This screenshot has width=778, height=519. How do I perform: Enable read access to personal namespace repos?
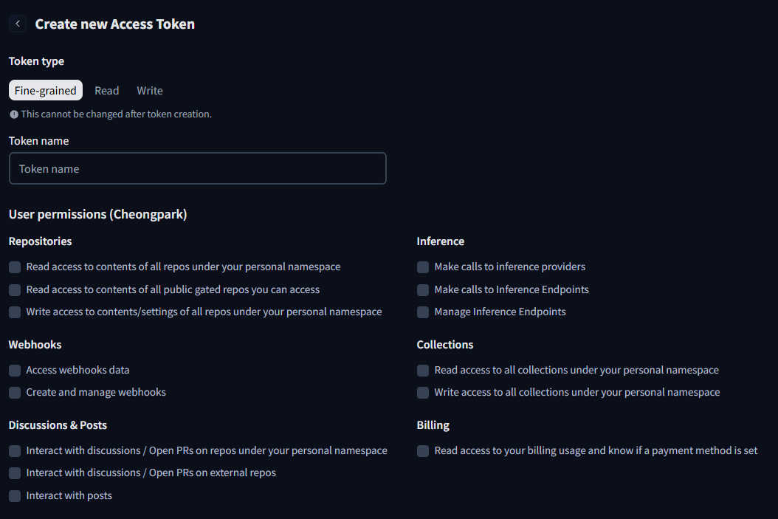click(15, 267)
